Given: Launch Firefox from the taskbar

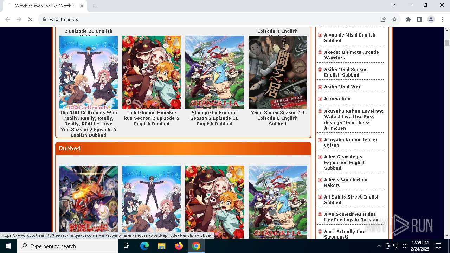Looking at the screenshot, I should coord(179,246).
